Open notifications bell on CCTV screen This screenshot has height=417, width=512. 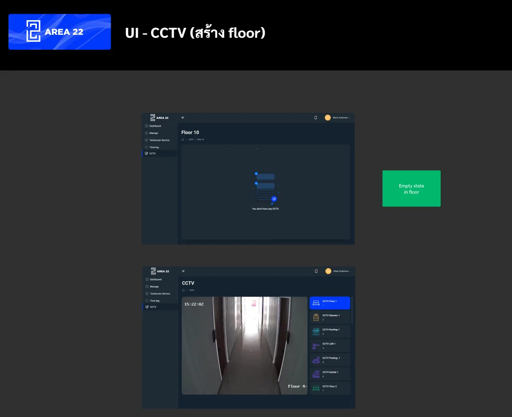tap(316, 271)
